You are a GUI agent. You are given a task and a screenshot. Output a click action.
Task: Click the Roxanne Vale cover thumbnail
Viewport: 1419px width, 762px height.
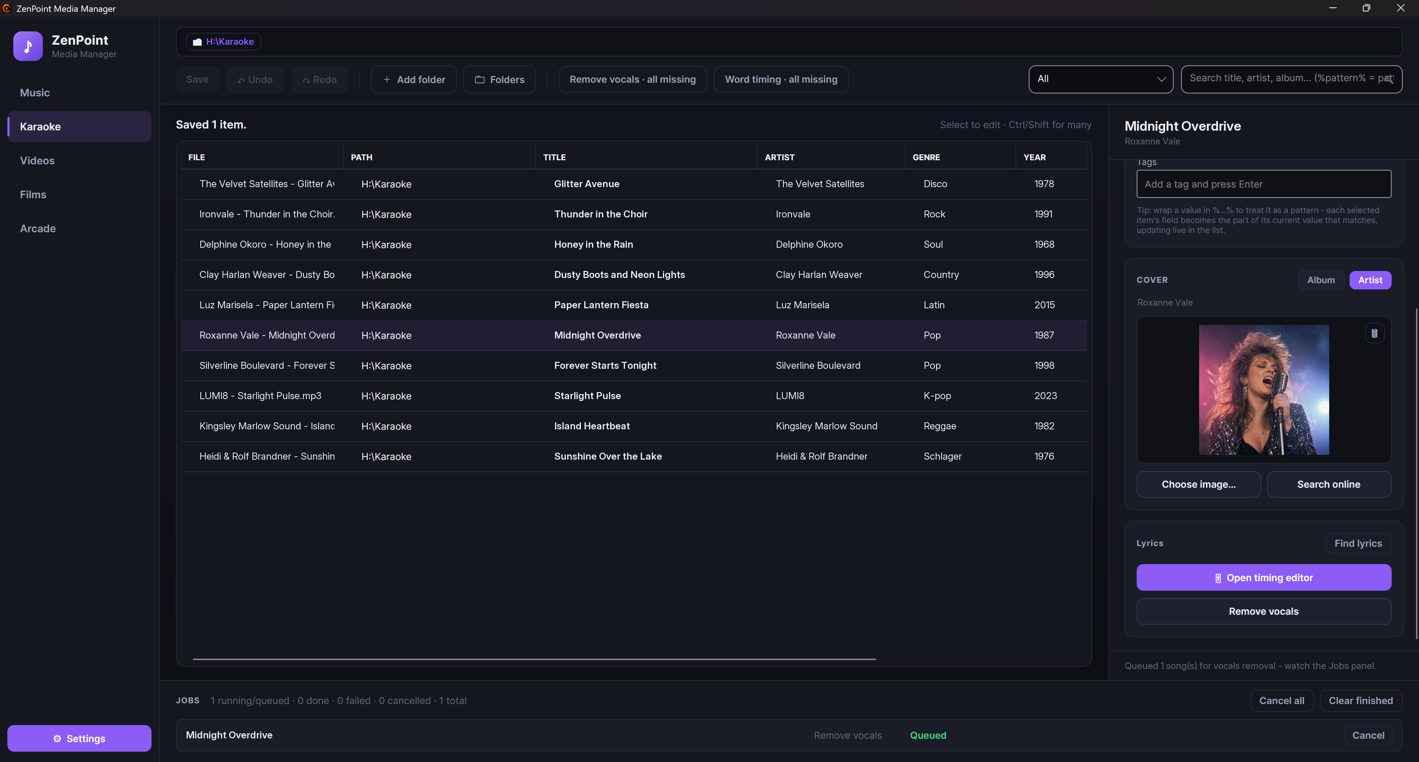coord(1264,390)
